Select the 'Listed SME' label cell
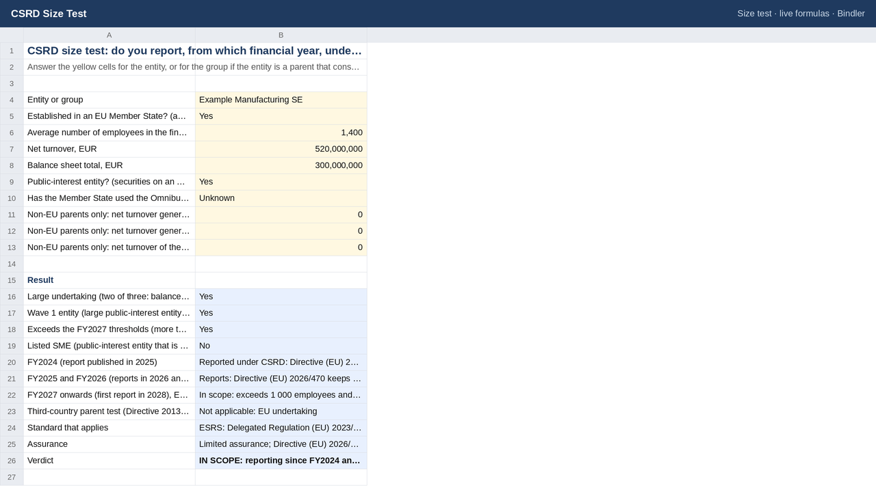 click(x=109, y=346)
